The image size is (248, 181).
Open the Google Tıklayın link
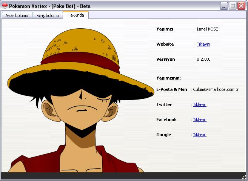click(x=200, y=135)
